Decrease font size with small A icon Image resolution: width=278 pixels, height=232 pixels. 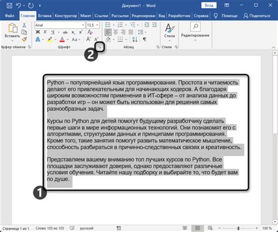[x=96, y=39]
